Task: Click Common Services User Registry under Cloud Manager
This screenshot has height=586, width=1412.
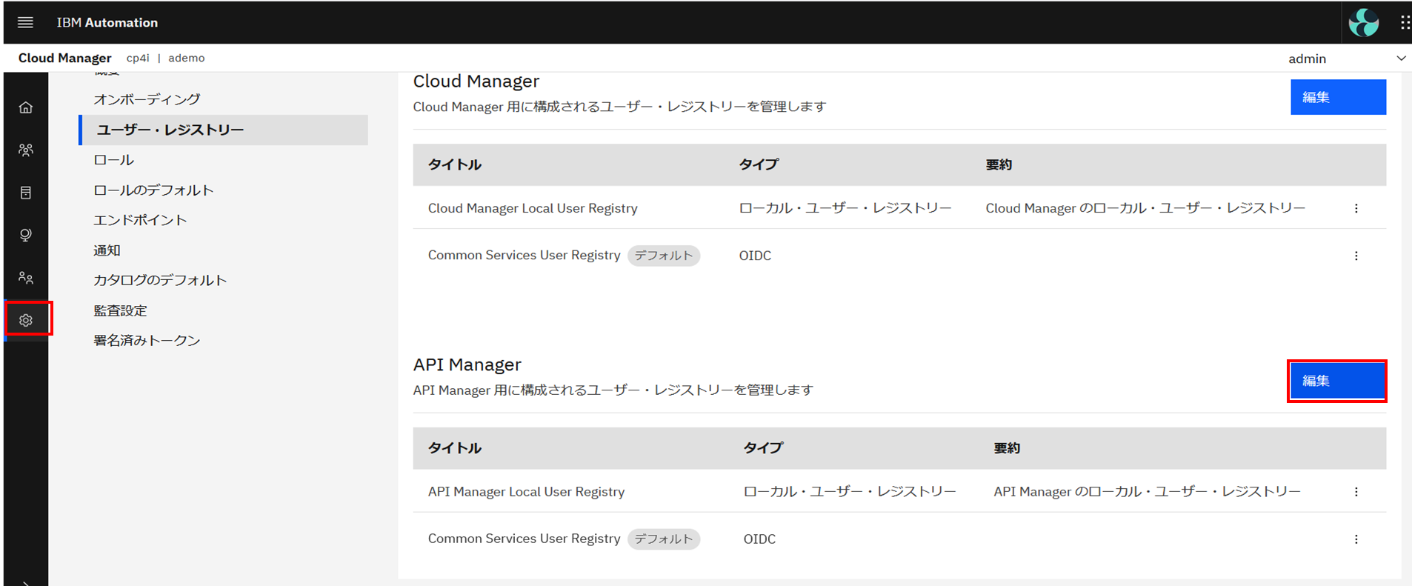Action: click(x=524, y=255)
